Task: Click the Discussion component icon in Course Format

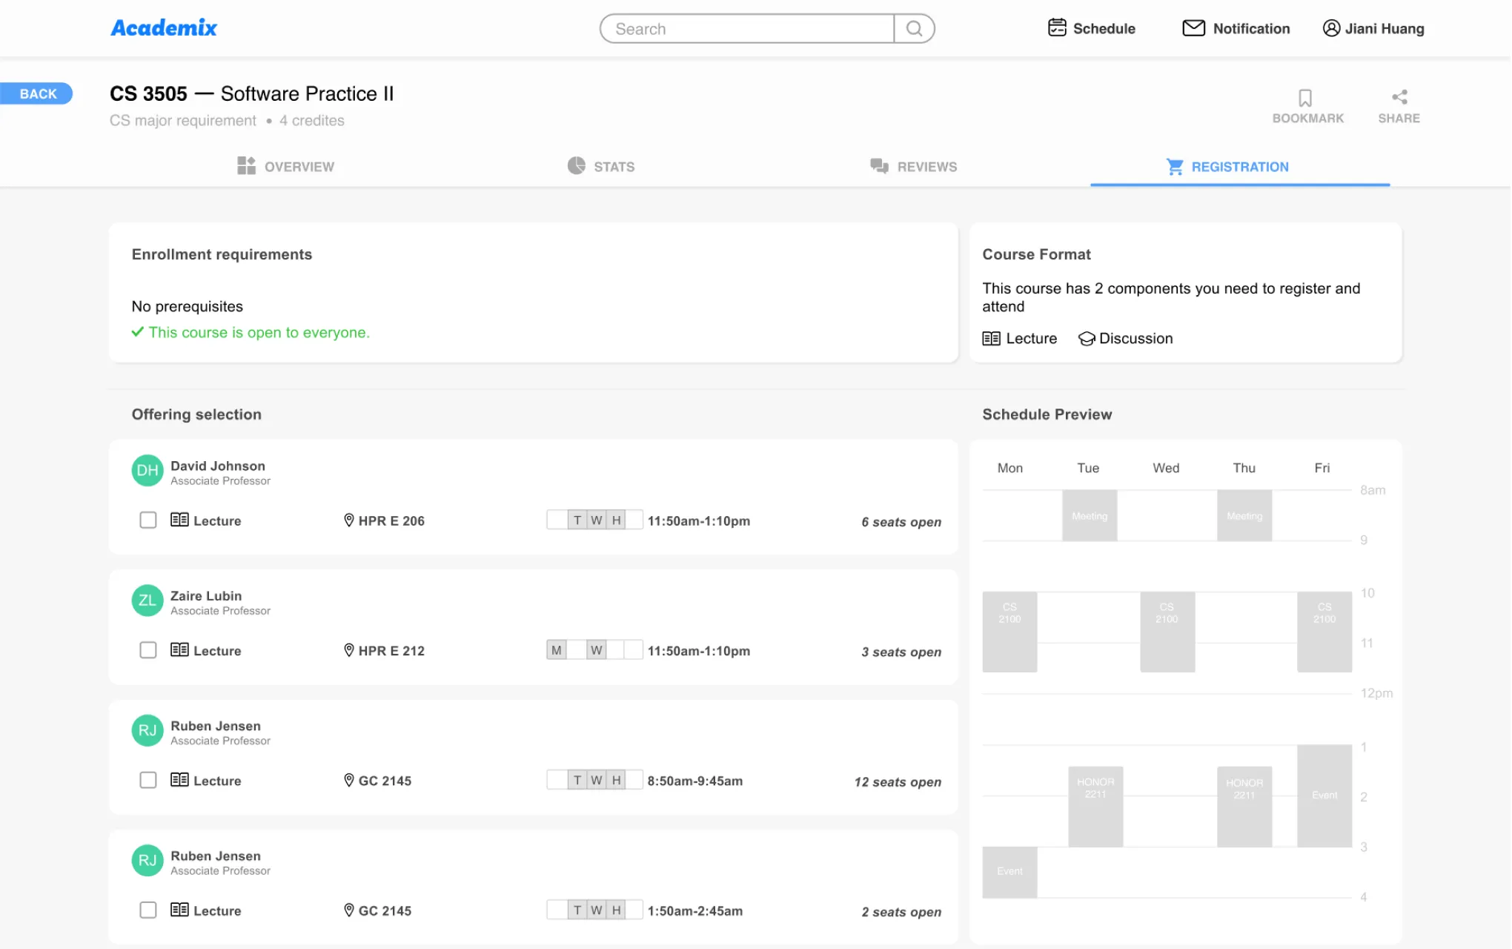Action: coord(1085,338)
